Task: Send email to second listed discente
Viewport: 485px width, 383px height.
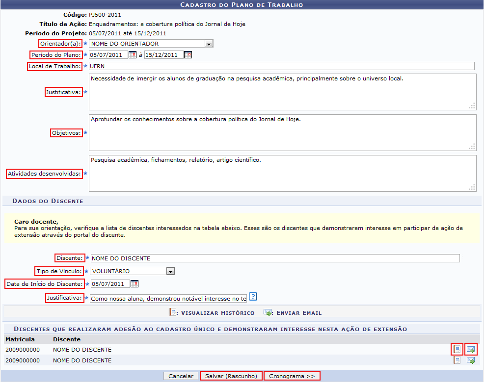Action: pos(471,360)
